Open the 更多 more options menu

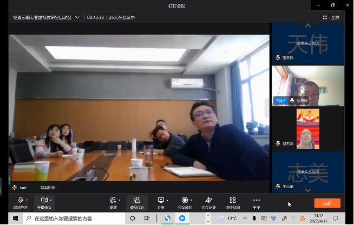(257, 203)
